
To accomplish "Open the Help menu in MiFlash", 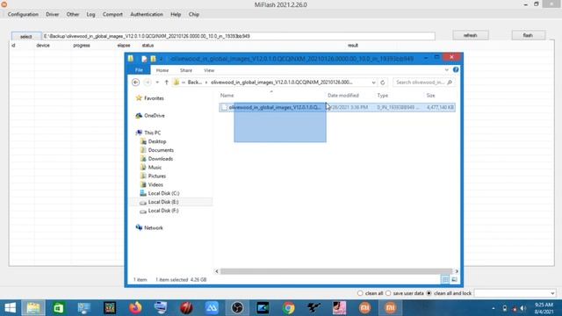I will point(176,14).
